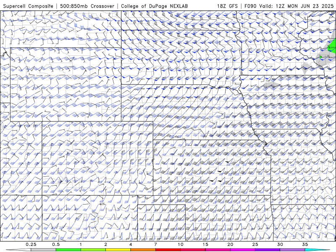This screenshot has width=336, height=252.
Task: Pick the yellow color bar segment
Action: [x=118, y=250]
